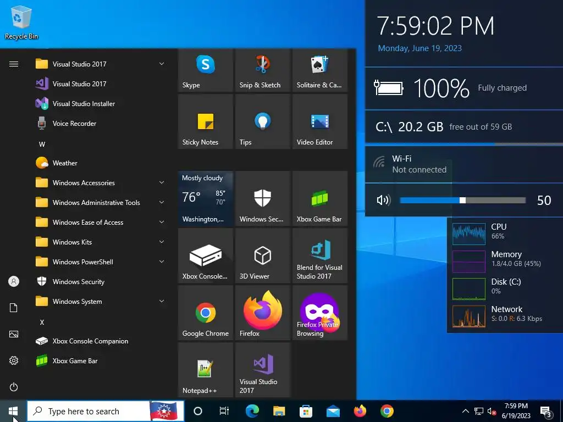The image size is (563, 422).
Task: Launch the Video Editor tile
Action: pyautogui.click(x=320, y=121)
